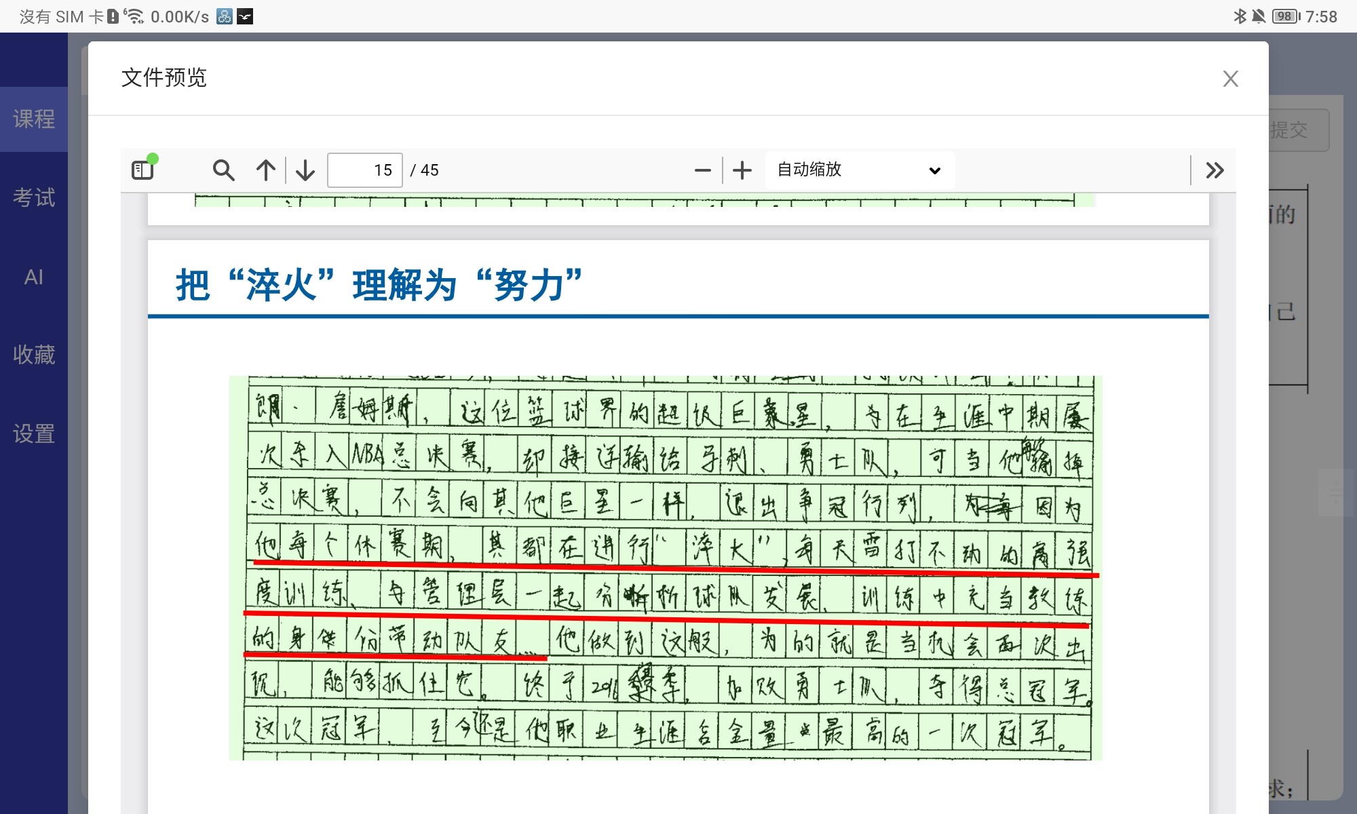Click the page number input field
This screenshot has width=1357, height=814.
[365, 170]
